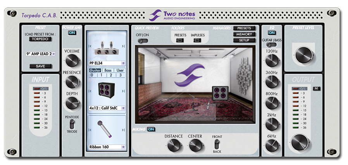Open the Impulses folder icon
The height and width of the screenshot is (165, 348).
(x=197, y=40)
